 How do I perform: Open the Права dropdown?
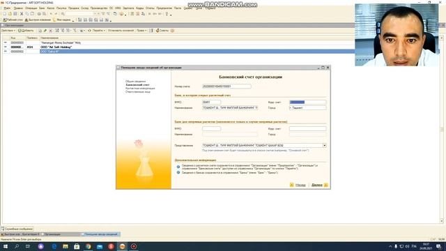pyautogui.click(x=141, y=31)
